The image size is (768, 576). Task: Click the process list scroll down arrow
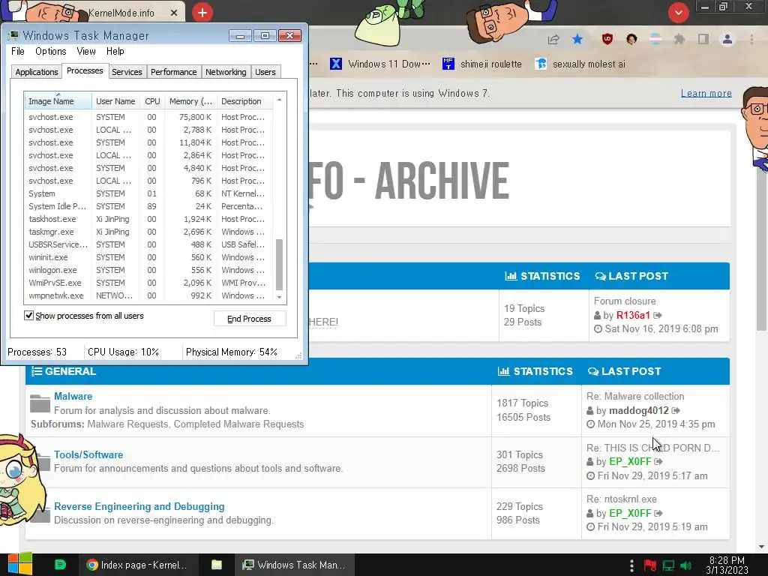coord(279,297)
